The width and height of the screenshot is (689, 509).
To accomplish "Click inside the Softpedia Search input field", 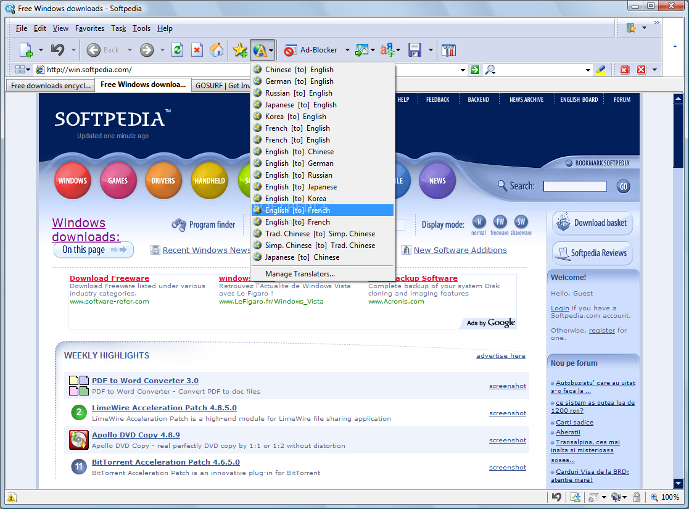I will pyautogui.click(x=575, y=186).
